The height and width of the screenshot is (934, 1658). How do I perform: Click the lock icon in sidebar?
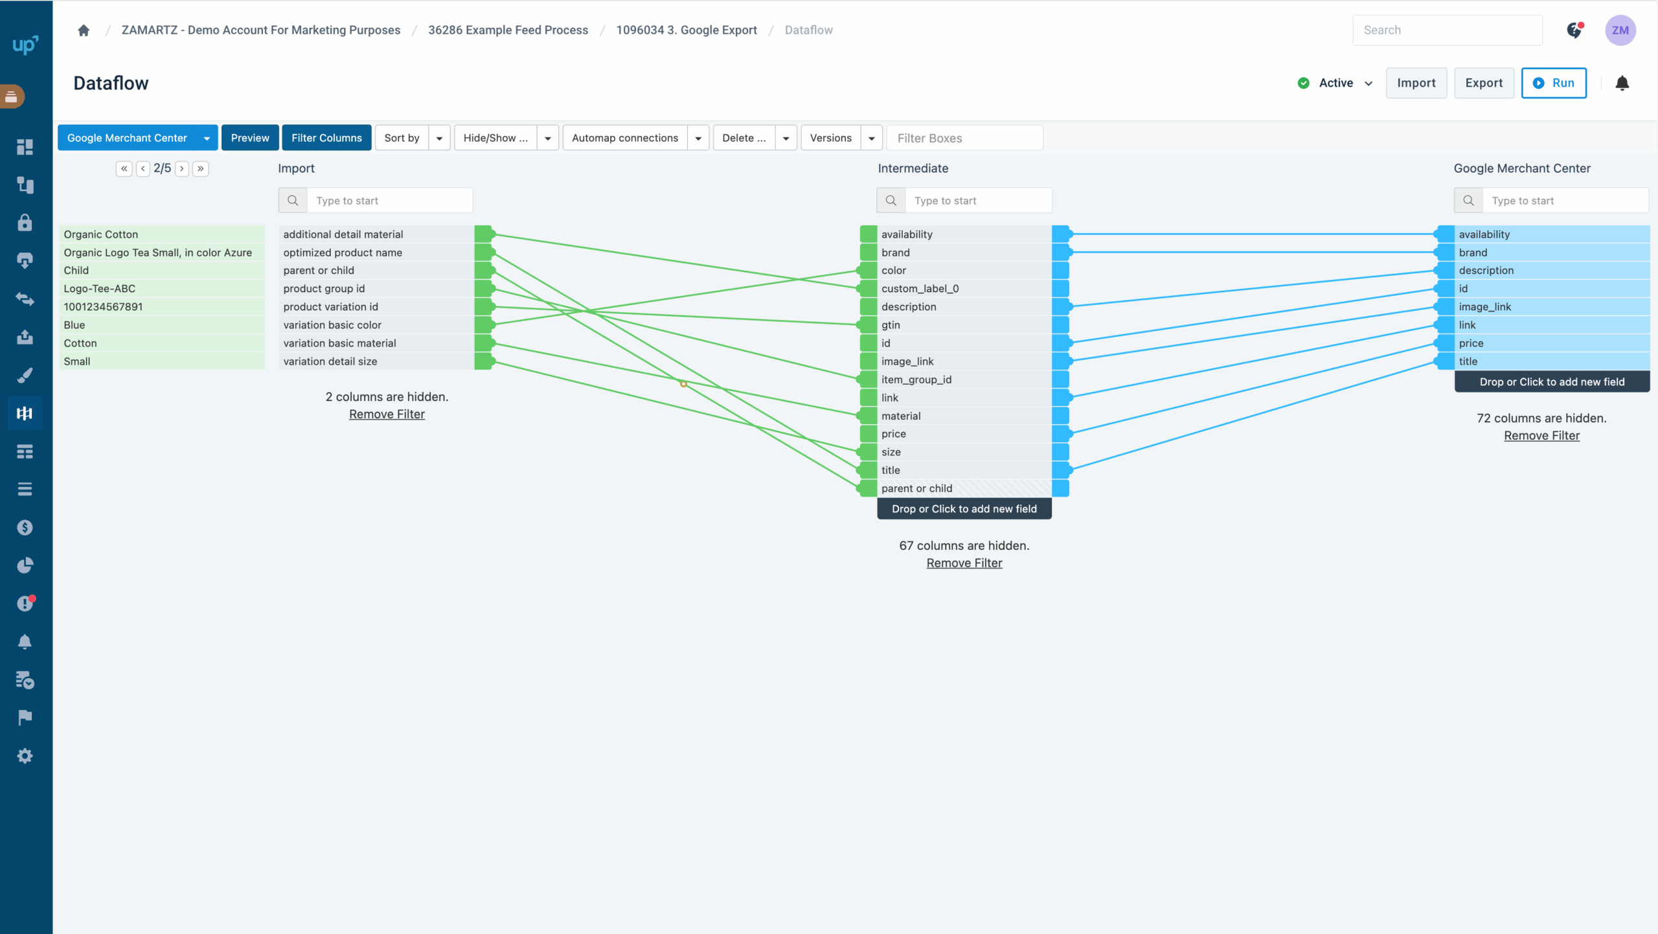point(25,223)
